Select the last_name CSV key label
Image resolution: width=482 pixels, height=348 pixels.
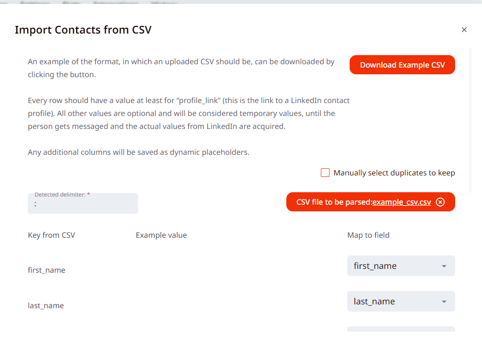46,305
